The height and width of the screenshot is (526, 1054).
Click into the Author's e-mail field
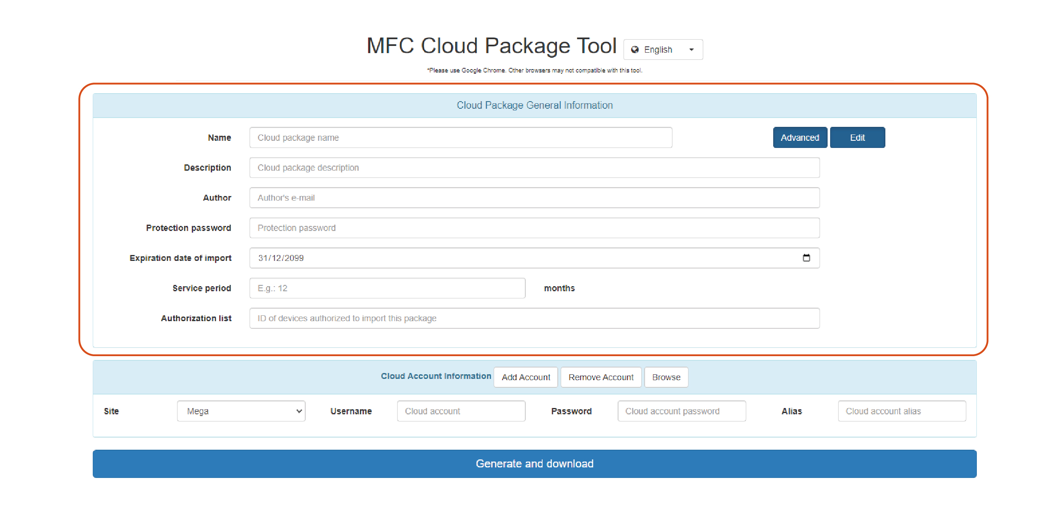pos(535,198)
